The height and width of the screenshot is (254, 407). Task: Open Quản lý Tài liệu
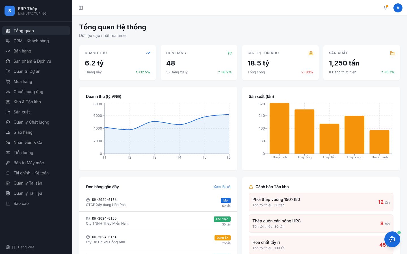pyautogui.click(x=36, y=193)
